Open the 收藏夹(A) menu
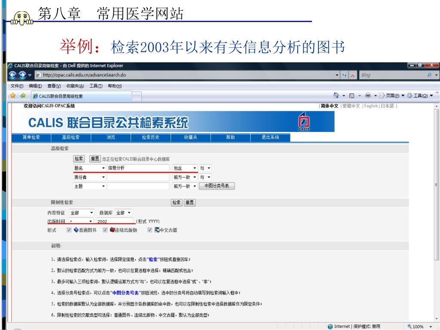This screenshot has width=440, height=330. pos(75,86)
